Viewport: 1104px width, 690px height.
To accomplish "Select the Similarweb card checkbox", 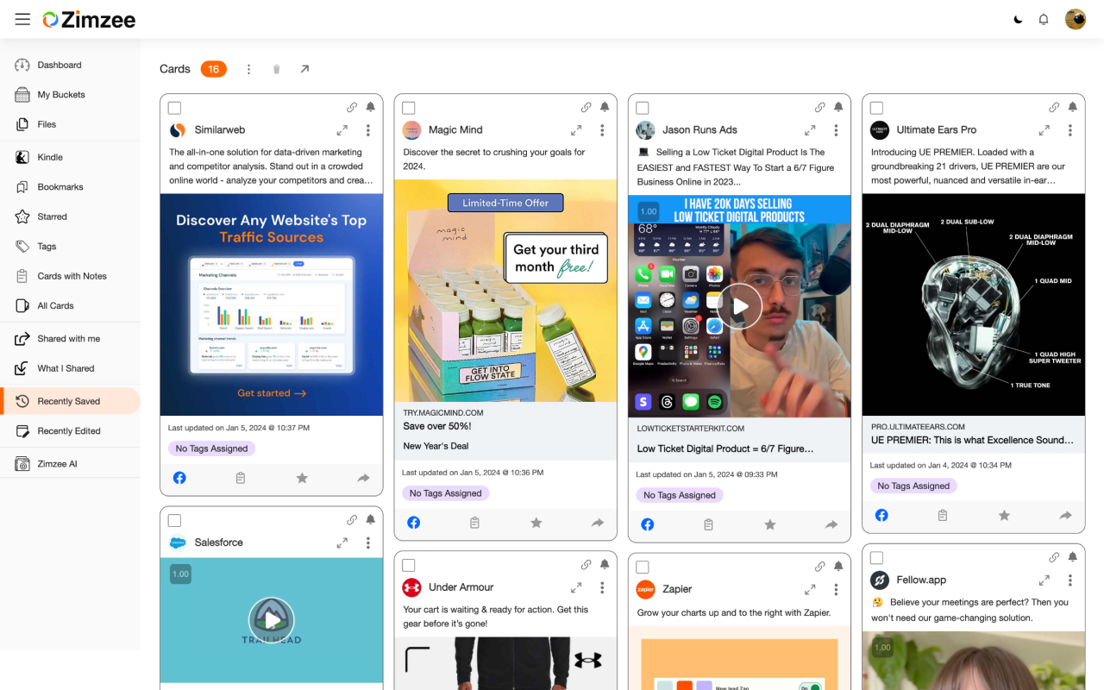I will pyautogui.click(x=174, y=108).
